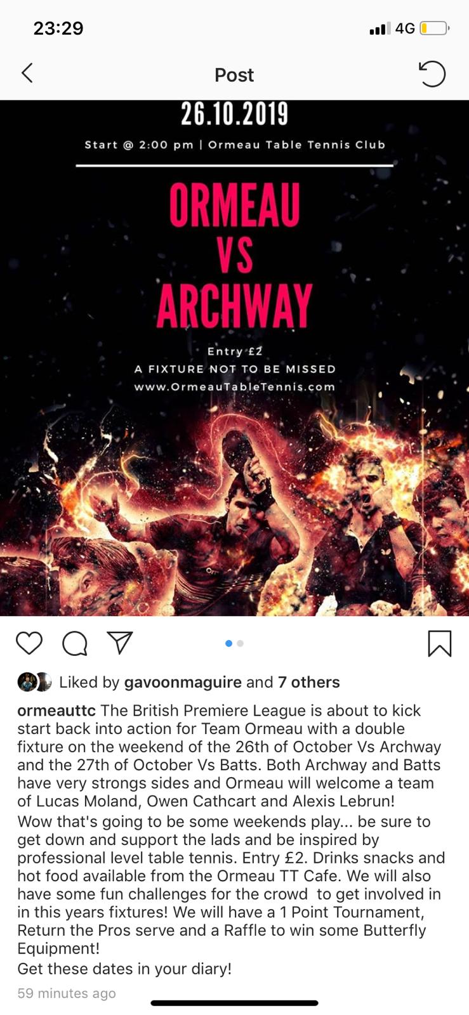The width and height of the screenshot is (469, 1015).
Task: Tap the liker avatar thumbnails
Action: tap(34, 682)
